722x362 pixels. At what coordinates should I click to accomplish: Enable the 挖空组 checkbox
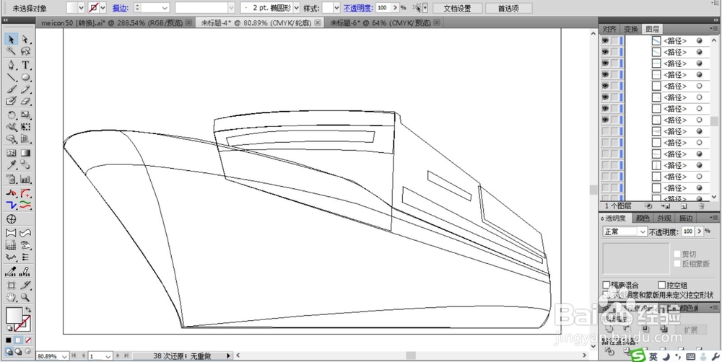pyautogui.click(x=662, y=286)
